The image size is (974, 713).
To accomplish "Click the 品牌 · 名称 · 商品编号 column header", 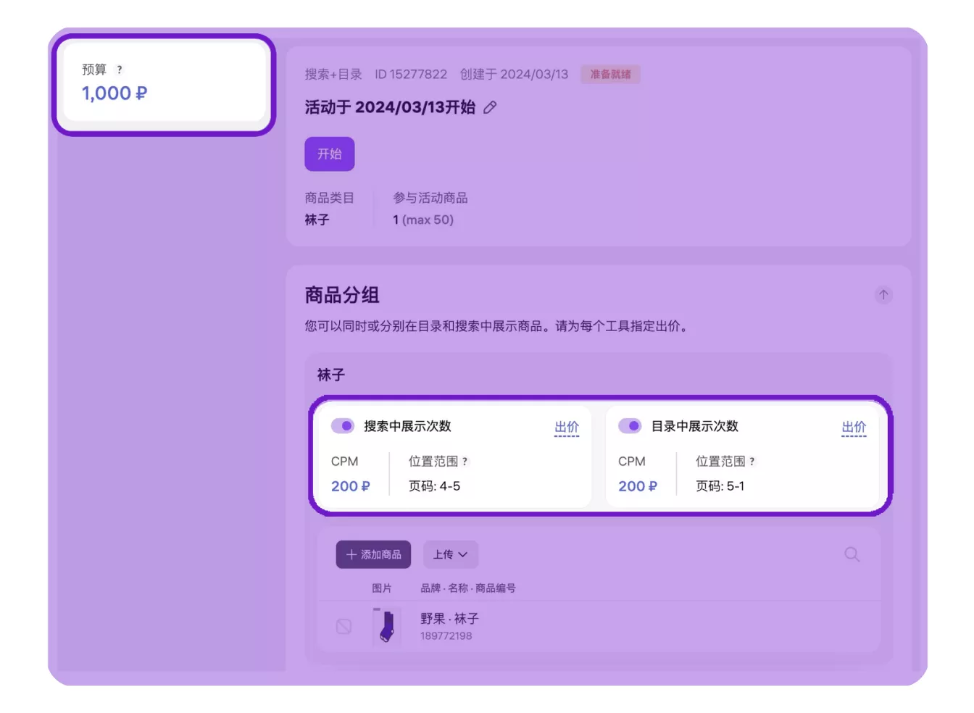I will (x=468, y=588).
